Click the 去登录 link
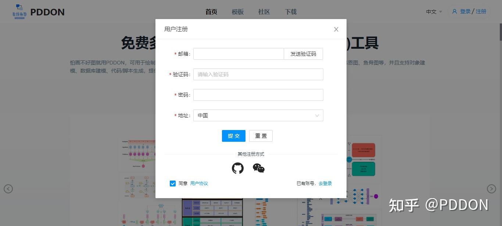Screen dimensions: 502x226 pos(325,184)
